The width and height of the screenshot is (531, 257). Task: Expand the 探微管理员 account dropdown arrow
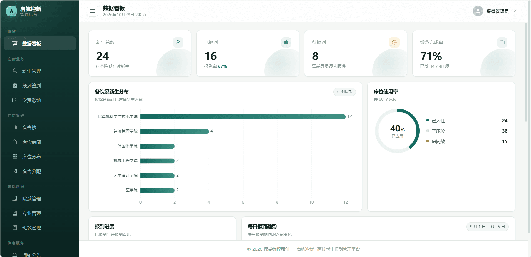514,11
